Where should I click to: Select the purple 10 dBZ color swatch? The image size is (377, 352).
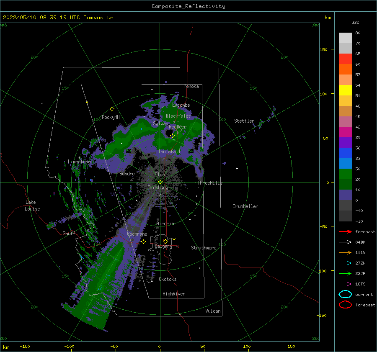tap(345, 195)
